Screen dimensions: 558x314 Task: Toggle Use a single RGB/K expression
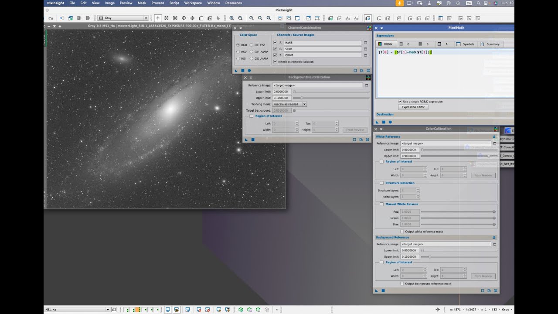point(400,101)
